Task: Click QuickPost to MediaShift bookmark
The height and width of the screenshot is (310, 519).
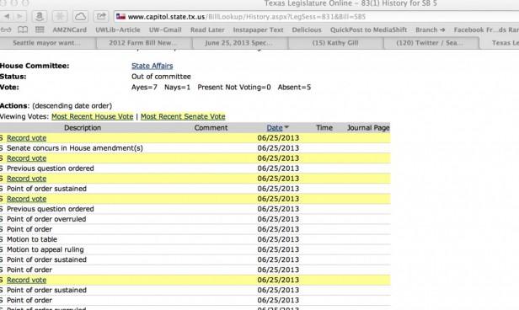Action: 368,29
